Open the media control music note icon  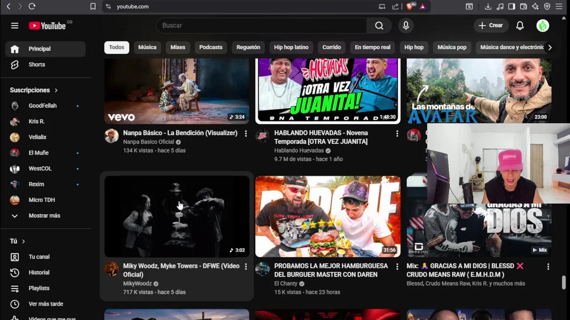tap(500, 6)
